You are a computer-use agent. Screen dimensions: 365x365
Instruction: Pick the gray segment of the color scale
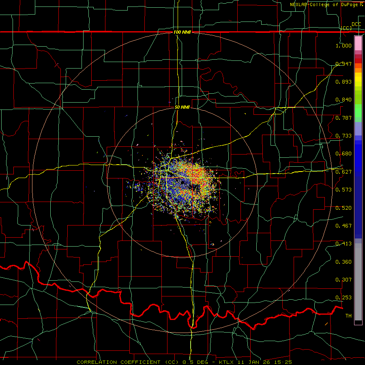(x=358, y=282)
